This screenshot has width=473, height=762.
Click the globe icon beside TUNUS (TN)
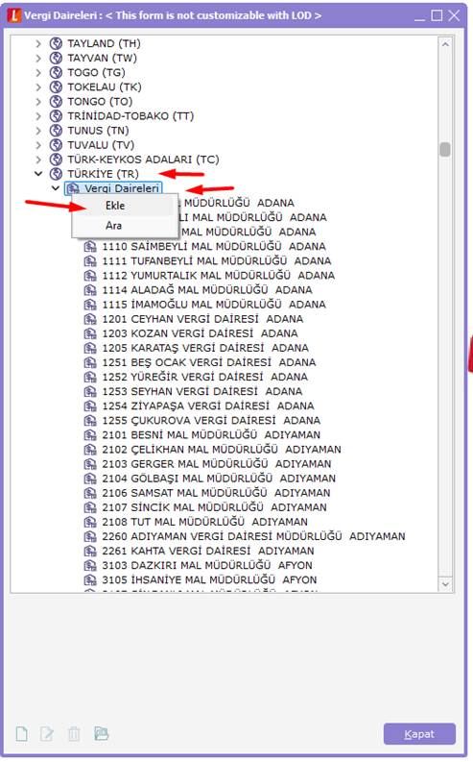pyautogui.click(x=57, y=131)
